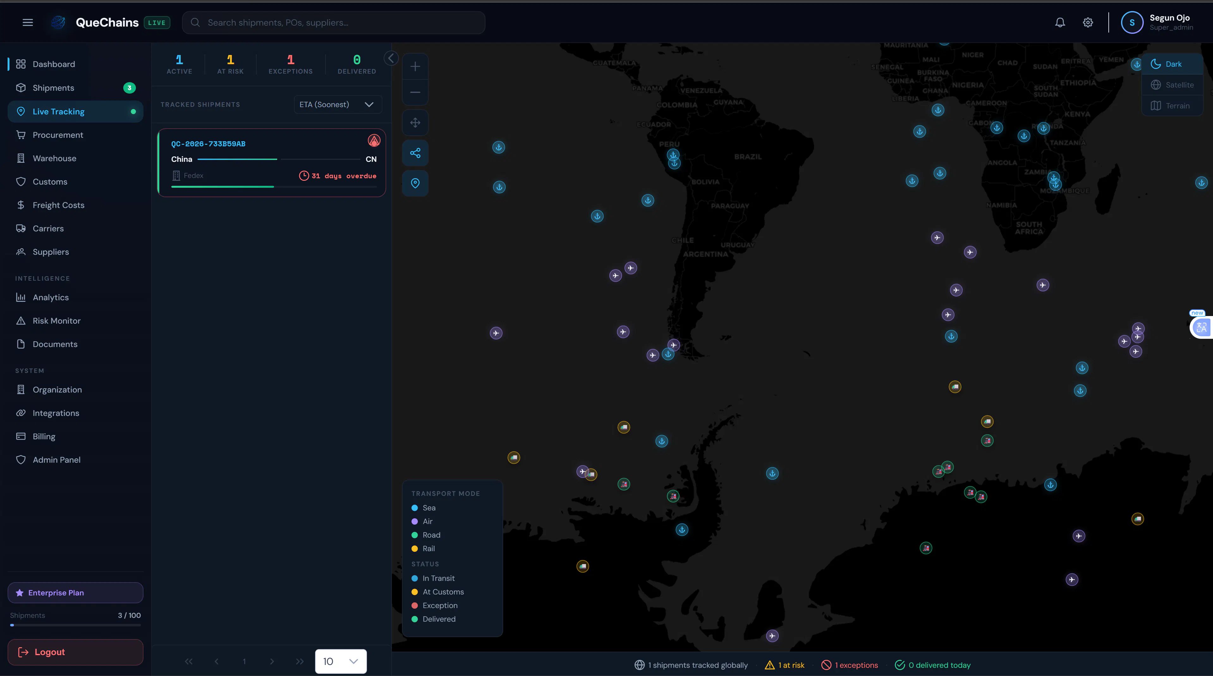1213x676 pixels.
Task: Click the Enterprise Plan button
Action: (75, 593)
